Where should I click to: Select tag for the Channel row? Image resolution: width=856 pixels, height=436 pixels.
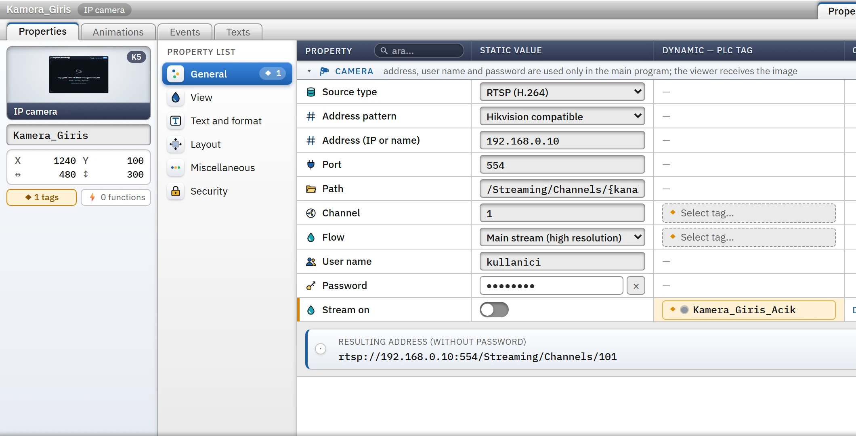click(749, 213)
